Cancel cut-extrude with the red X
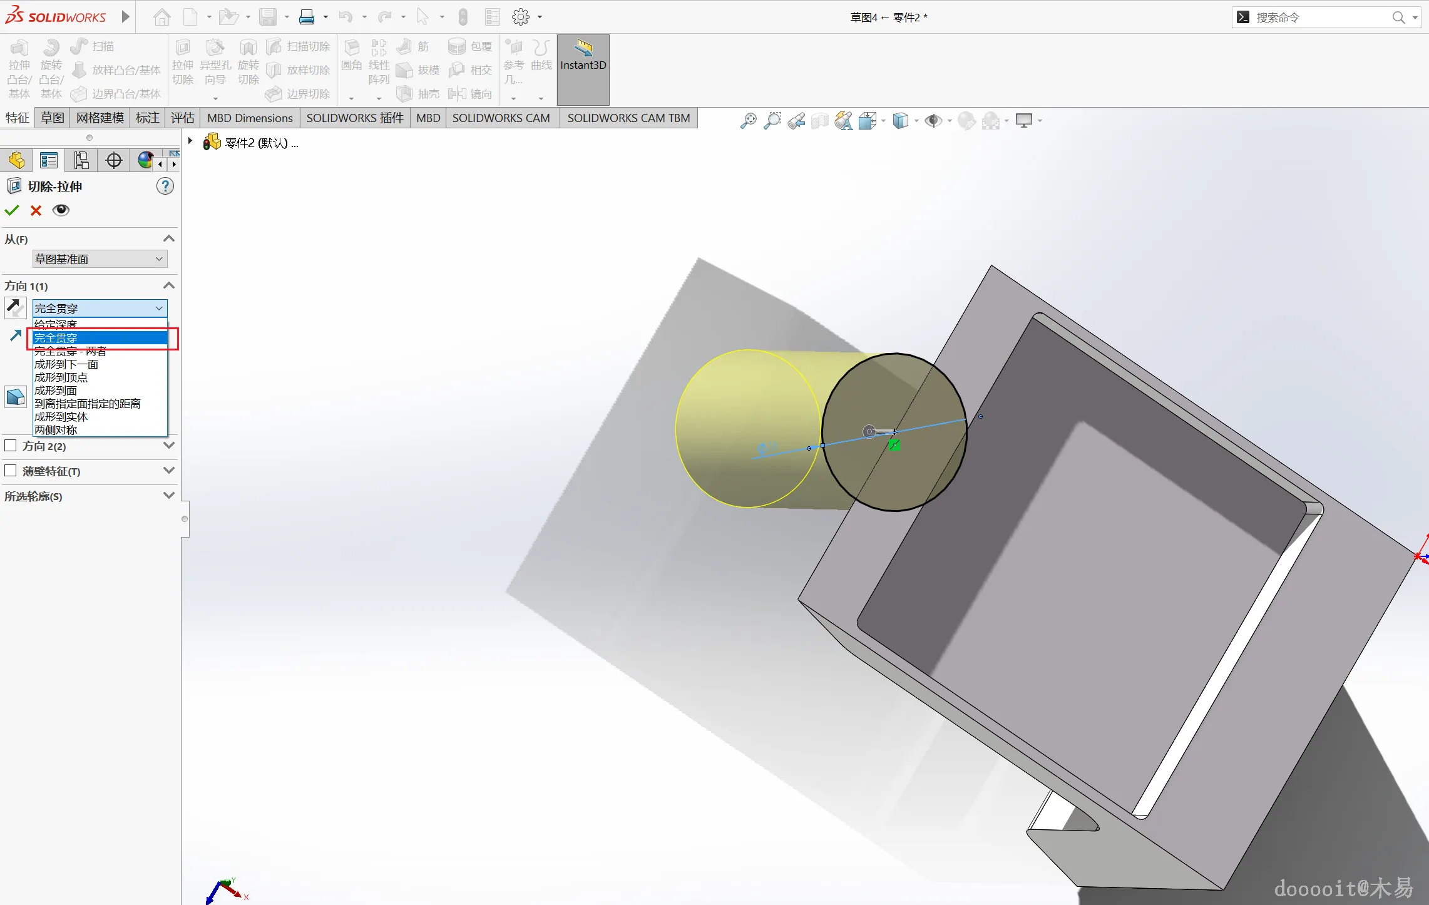 (x=36, y=210)
